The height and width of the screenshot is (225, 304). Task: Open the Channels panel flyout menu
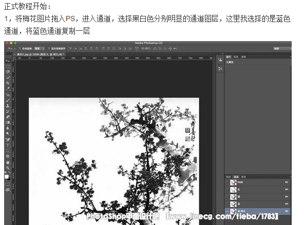(x=290, y=177)
